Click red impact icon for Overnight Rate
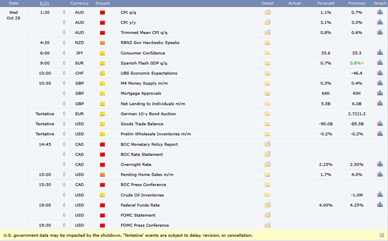This screenshot has height=241, width=388. (x=102, y=164)
